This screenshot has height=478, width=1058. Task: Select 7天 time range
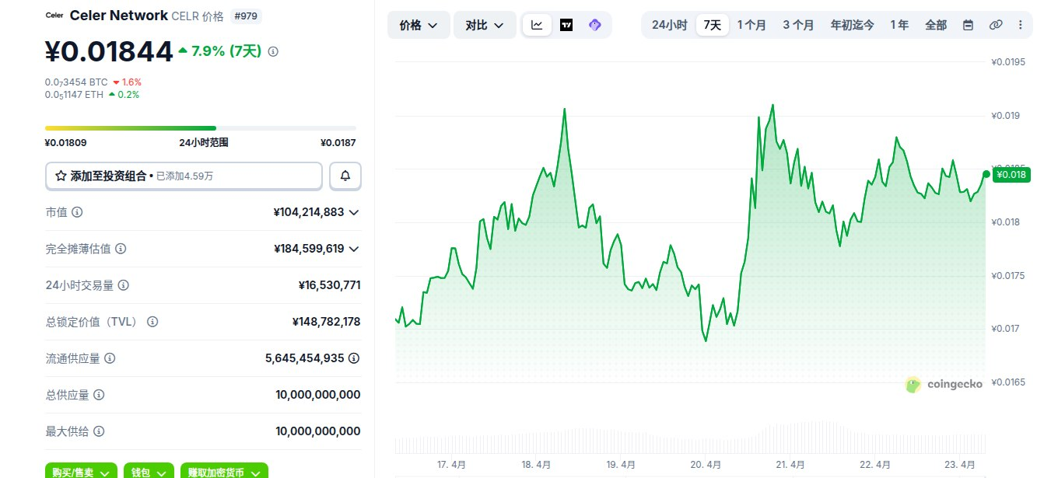pyautogui.click(x=712, y=25)
